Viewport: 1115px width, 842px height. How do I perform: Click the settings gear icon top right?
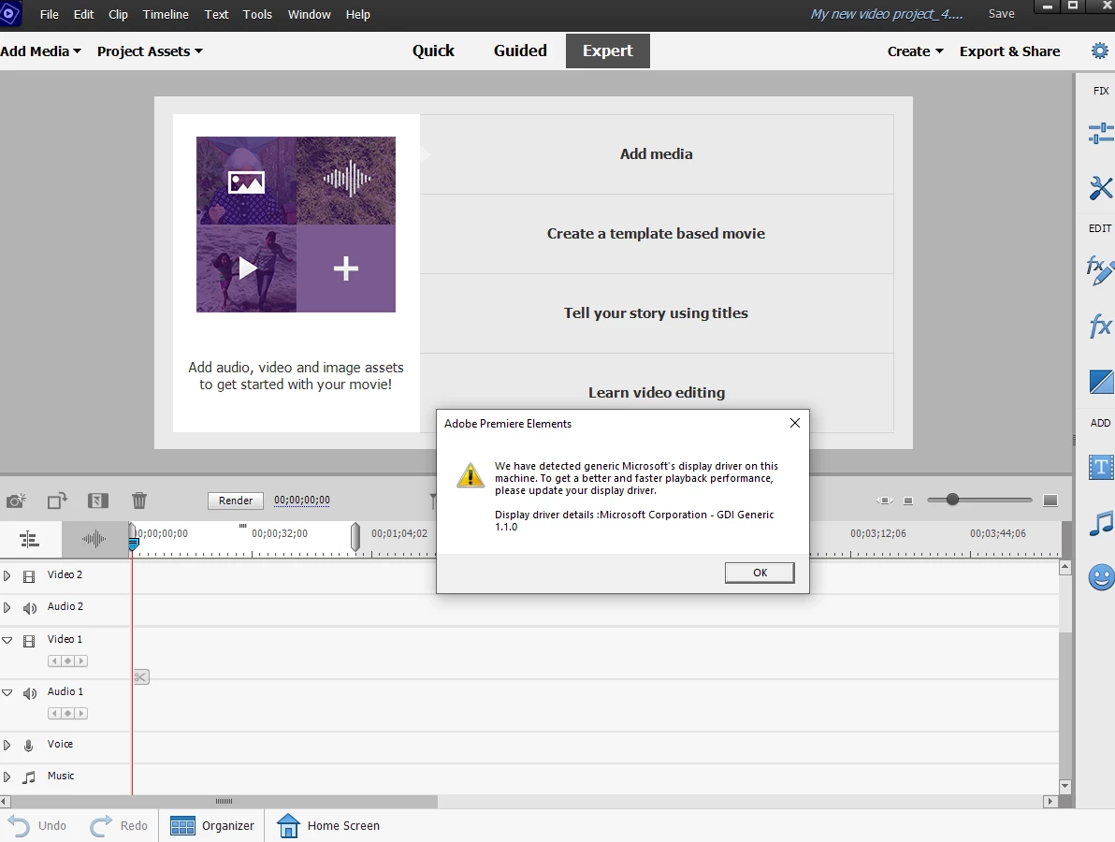click(1099, 51)
